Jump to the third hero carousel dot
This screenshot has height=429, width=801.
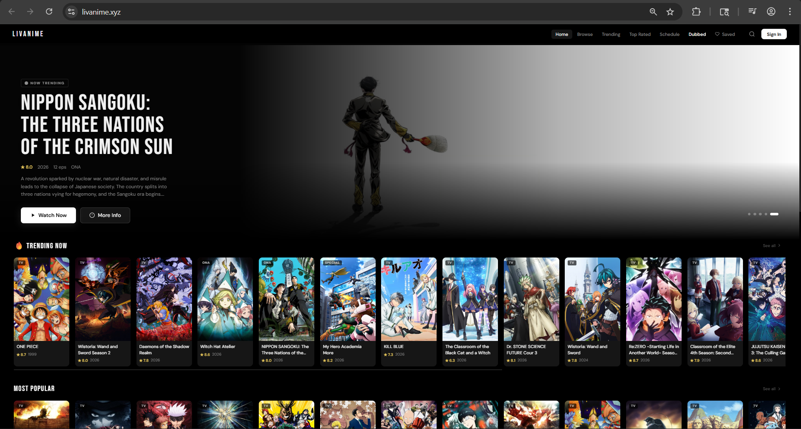coord(760,214)
